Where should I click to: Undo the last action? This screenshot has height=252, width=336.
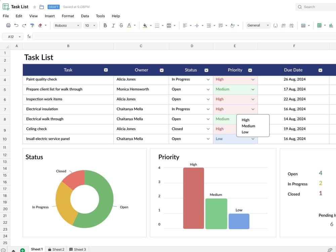16,25
